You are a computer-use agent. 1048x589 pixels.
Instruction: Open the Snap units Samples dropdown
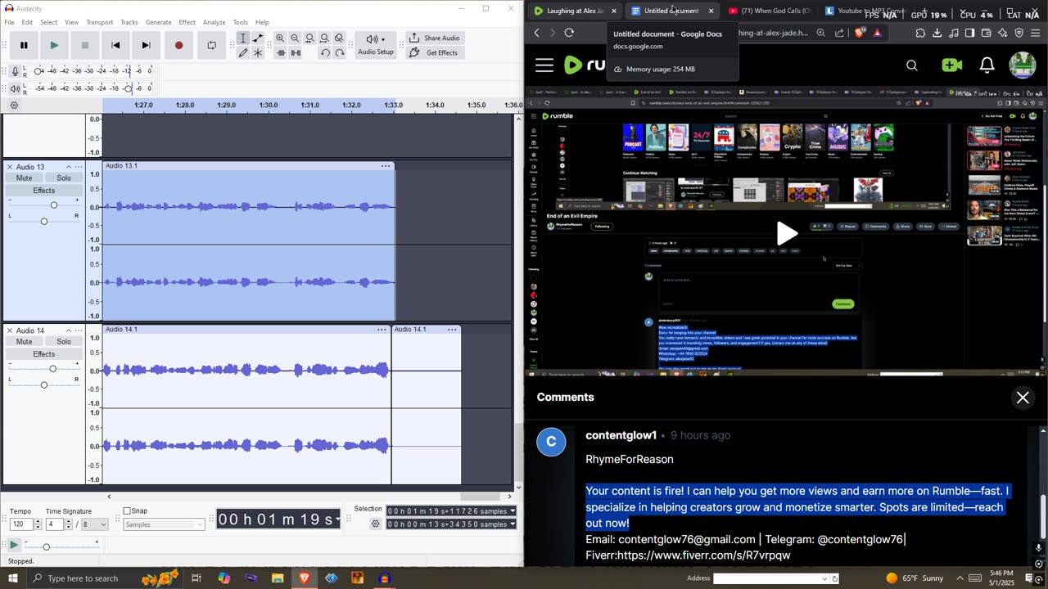click(164, 524)
